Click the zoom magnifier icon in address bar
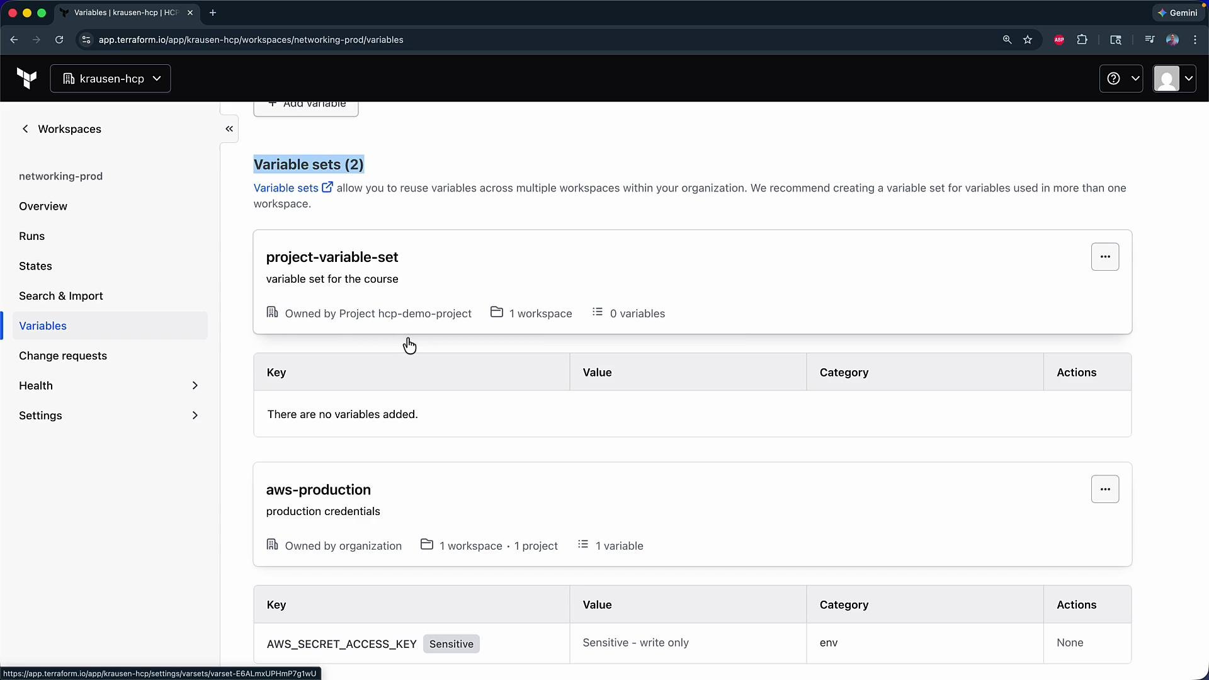Image resolution: width=1209 pixels, height=680 pixels. (x=1007, y=40)
